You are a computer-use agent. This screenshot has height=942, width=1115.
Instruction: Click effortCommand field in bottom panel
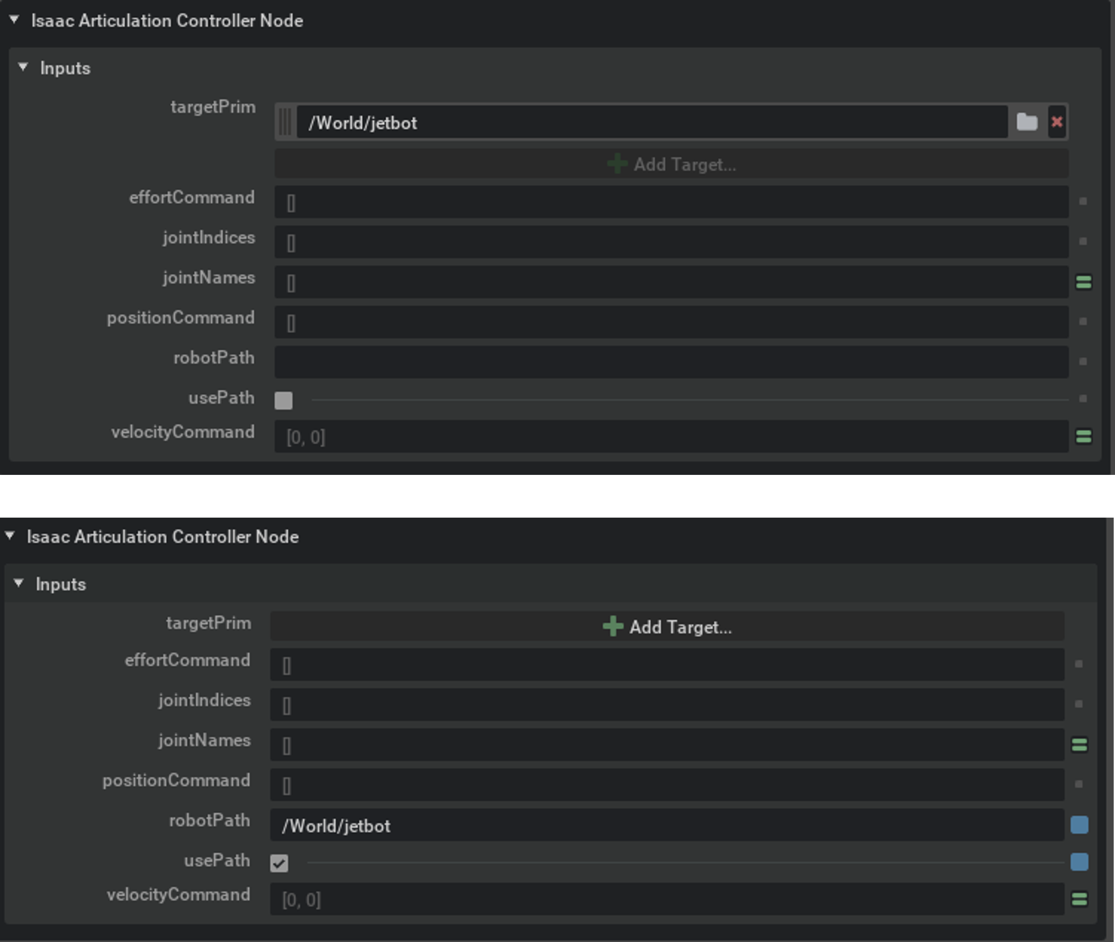tap(667, 664)
